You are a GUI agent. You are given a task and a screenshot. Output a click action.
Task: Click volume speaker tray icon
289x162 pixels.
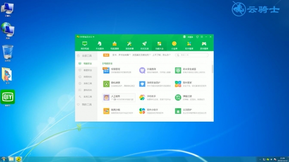coord(271,159)
